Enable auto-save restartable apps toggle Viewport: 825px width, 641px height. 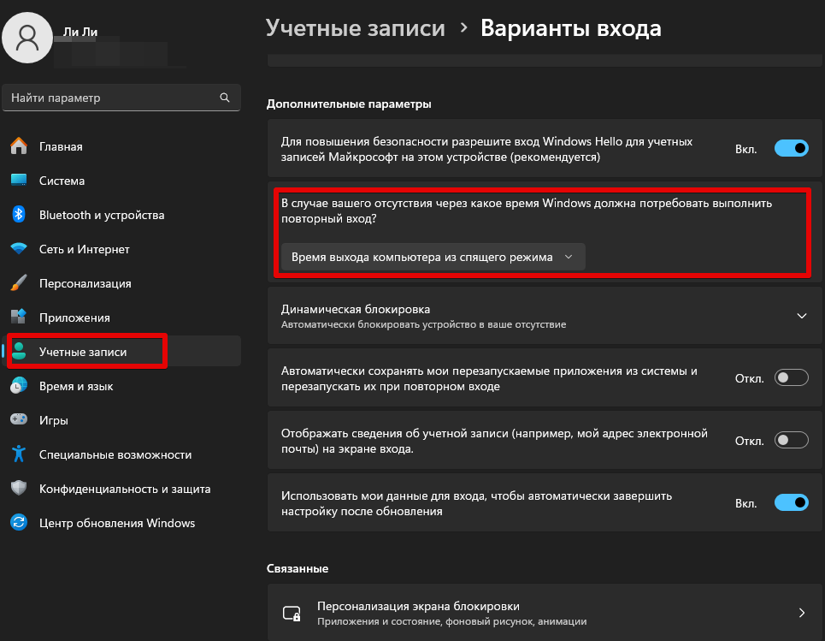[791, 377]
